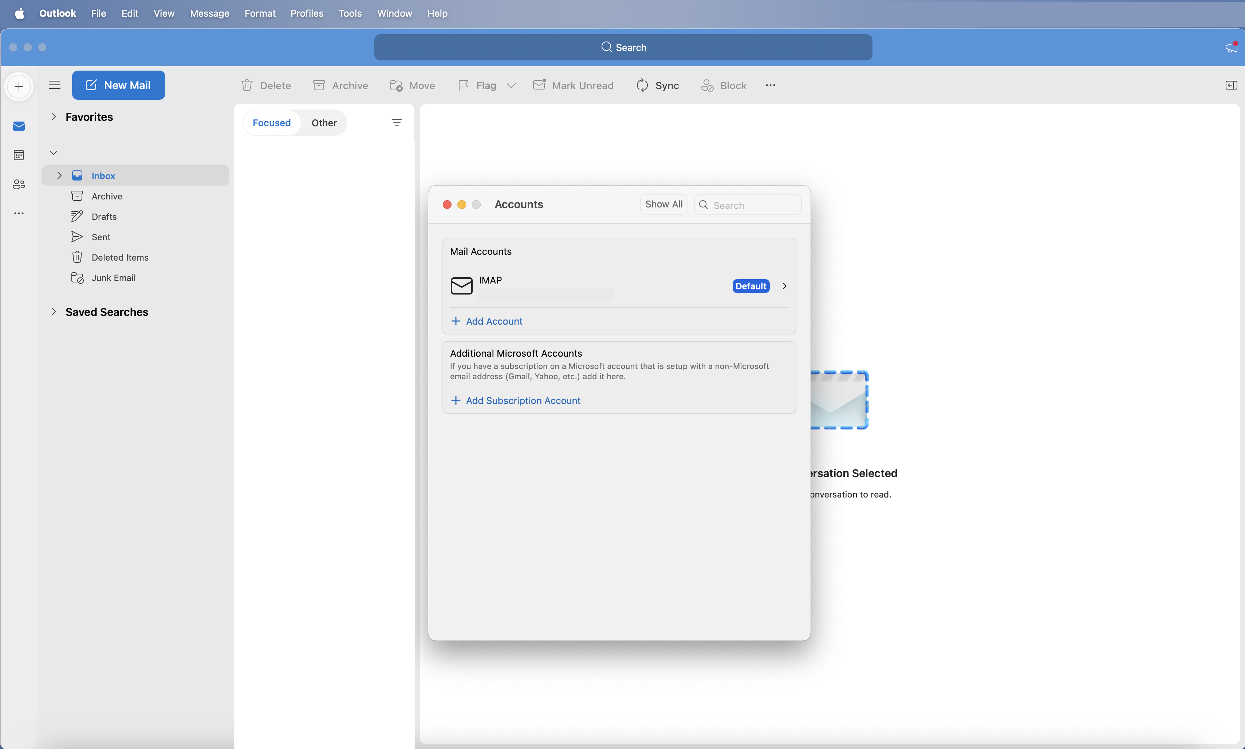1245x749 pixels.
Task: Toggle the reading pane panel icon
Action: click(1232, 85)
